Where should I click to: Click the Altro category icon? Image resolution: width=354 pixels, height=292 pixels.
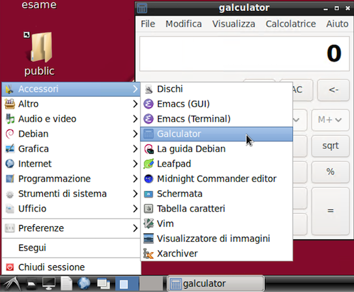pyautogui.click(x=10, y=104)
